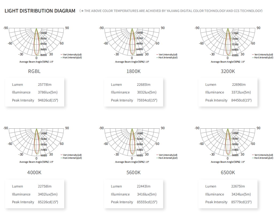Open the 4000K light distribution diagram

click(x=37, y=143)
